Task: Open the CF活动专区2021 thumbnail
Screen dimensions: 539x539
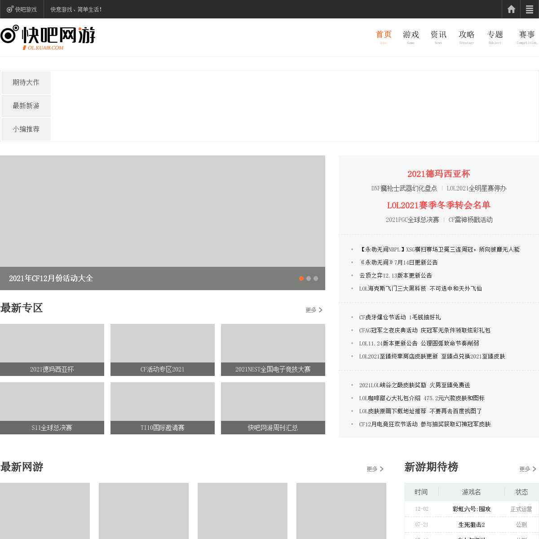Action: click(162, 350)
